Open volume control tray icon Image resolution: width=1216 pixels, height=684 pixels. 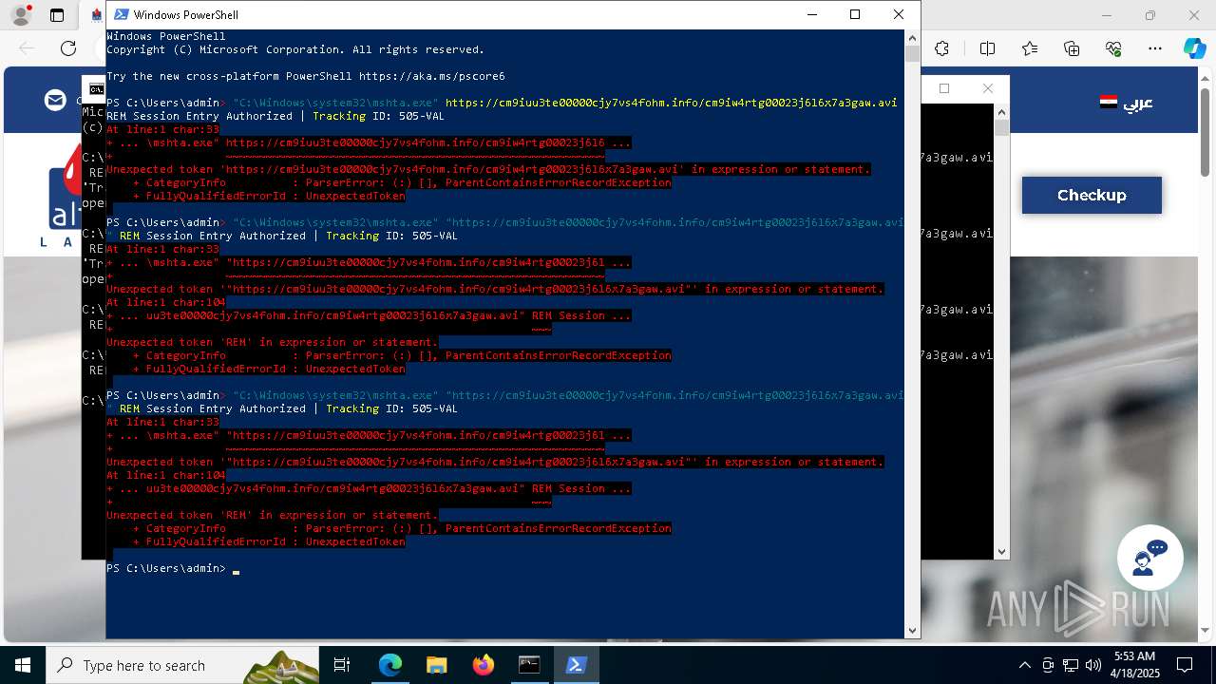click(1093, 665)
